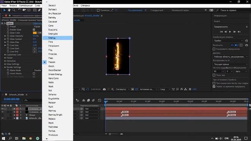
Task: Switch to Стандартный workspace
Action: [157, 11]
